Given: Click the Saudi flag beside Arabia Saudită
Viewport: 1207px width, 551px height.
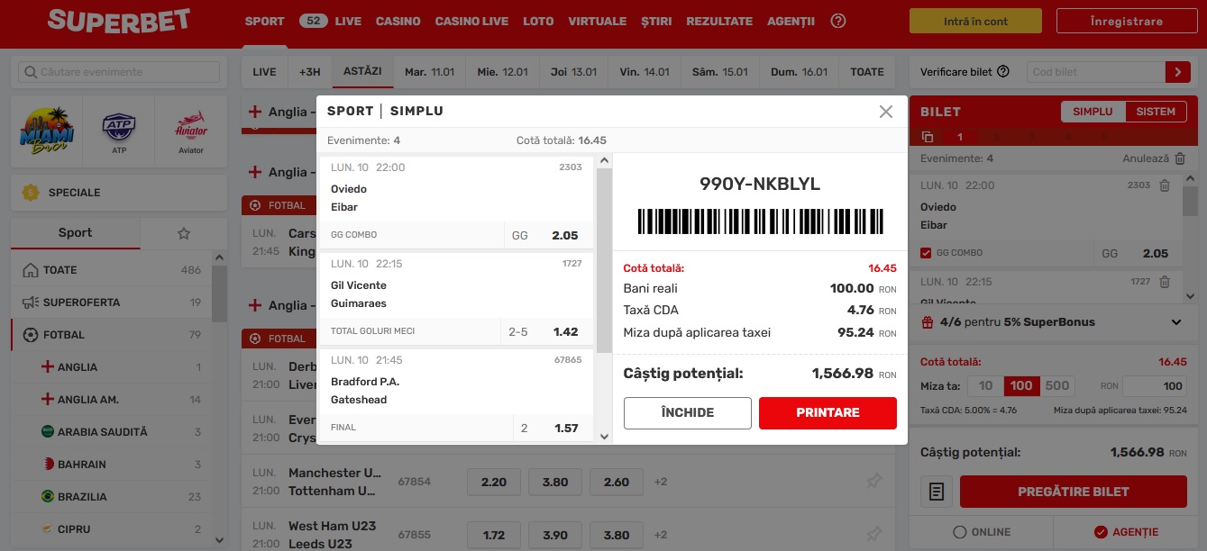Looking at the screenshot, I should click(x=48, y=432).
